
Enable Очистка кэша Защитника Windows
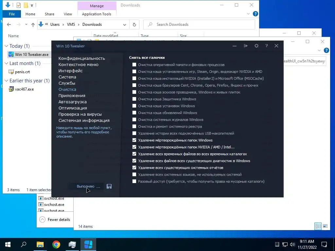pos(134,99)
